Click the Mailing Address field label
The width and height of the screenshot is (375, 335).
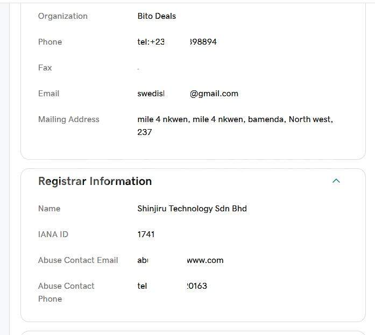(x=69, y=119)
